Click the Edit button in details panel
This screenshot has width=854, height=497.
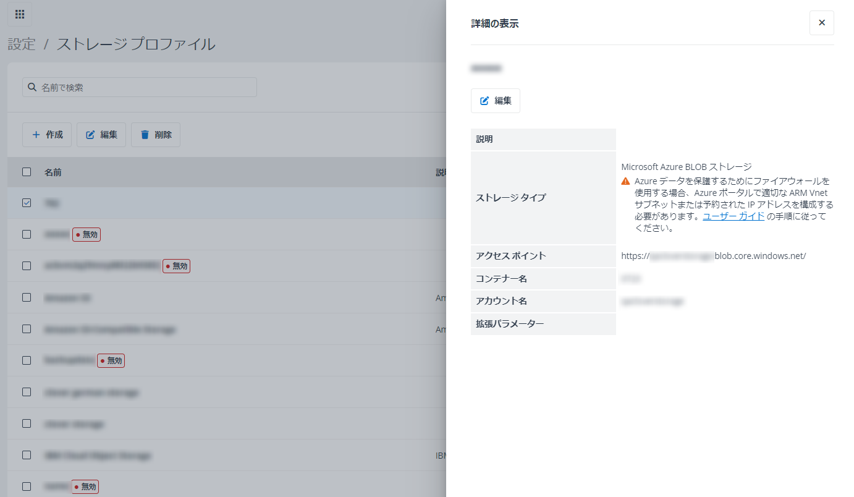click(496, 101)
